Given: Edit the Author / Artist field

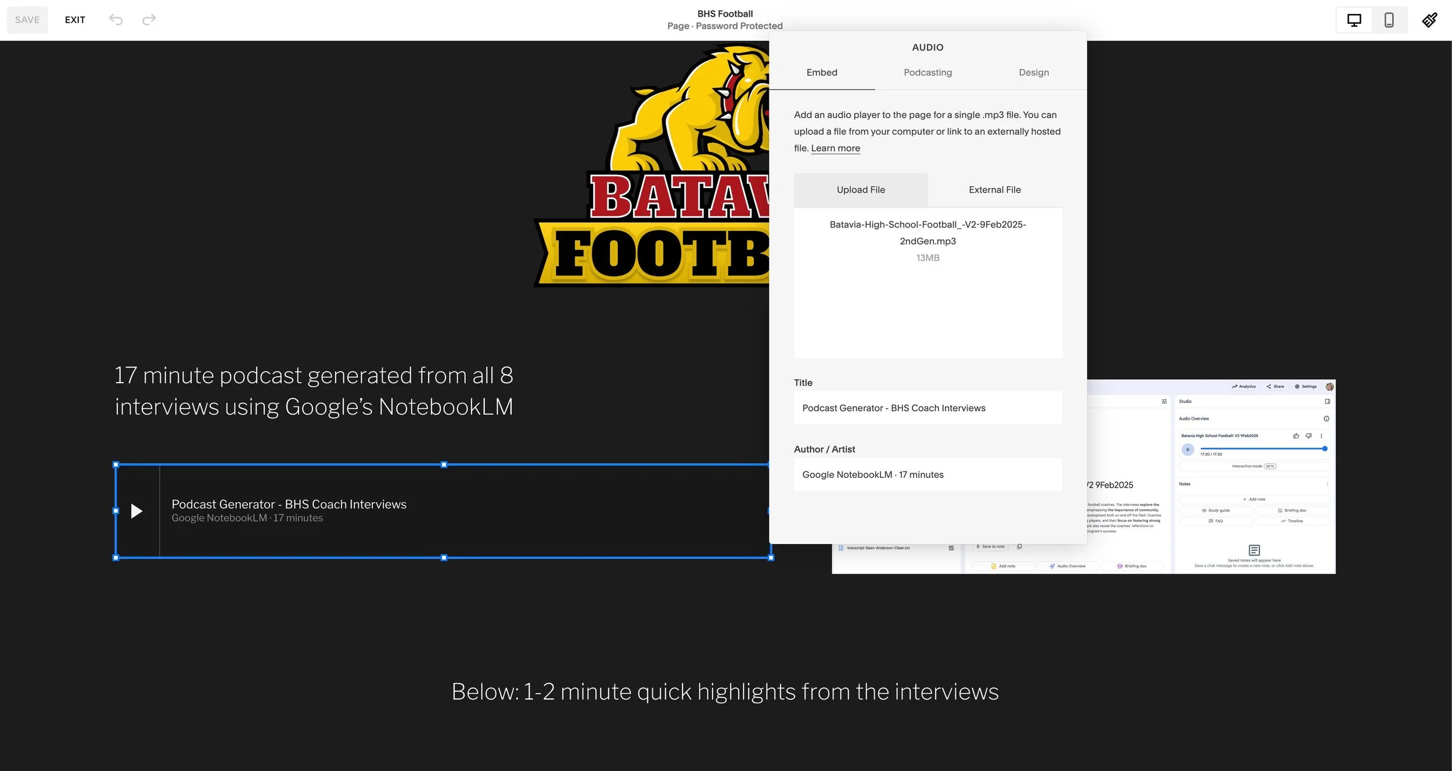Looking at the screenshot, I should pyautogui.click(x=928, y=475).
